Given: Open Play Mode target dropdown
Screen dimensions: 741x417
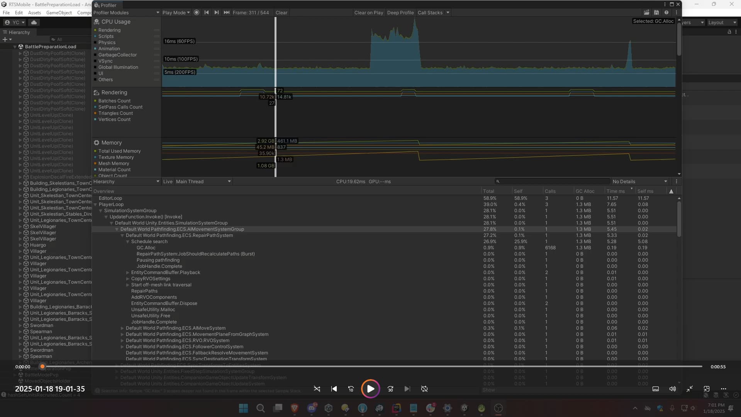Looking at the screenshot, I should (x=176, y=12).
